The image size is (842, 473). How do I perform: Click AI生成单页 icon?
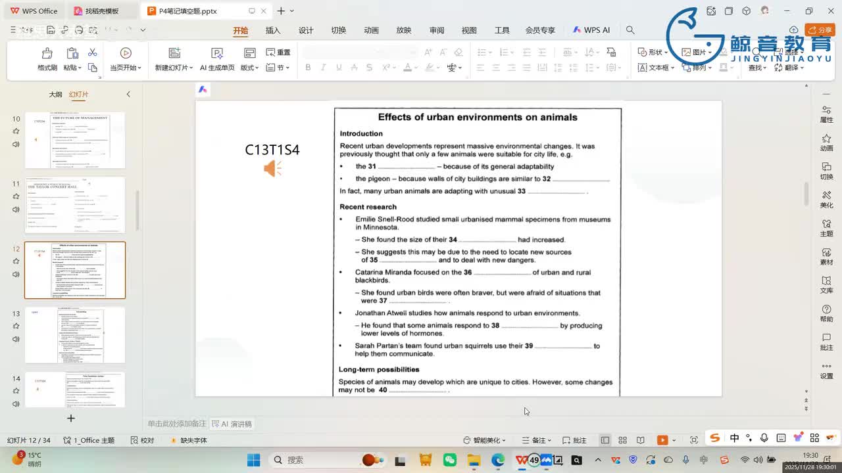(217, 53)
